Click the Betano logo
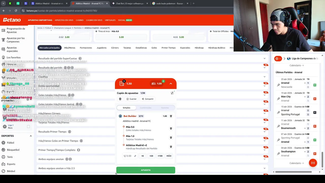325x183 pixels. point(12,20)
